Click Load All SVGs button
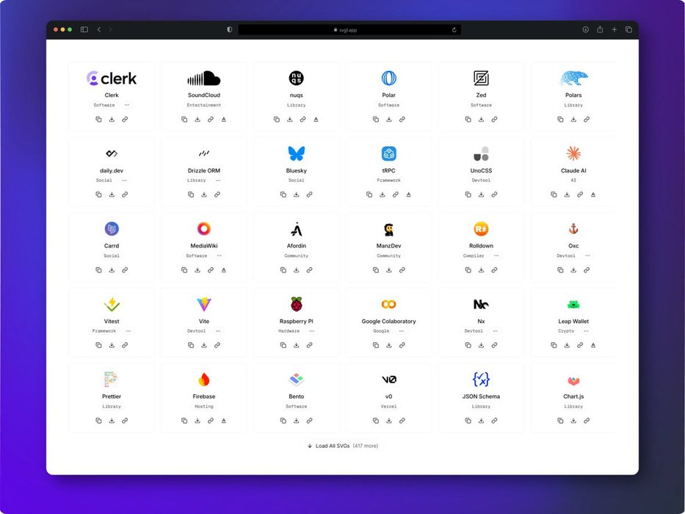The width and height of the screenshot is (685, 514). click(x=342, y=446)
